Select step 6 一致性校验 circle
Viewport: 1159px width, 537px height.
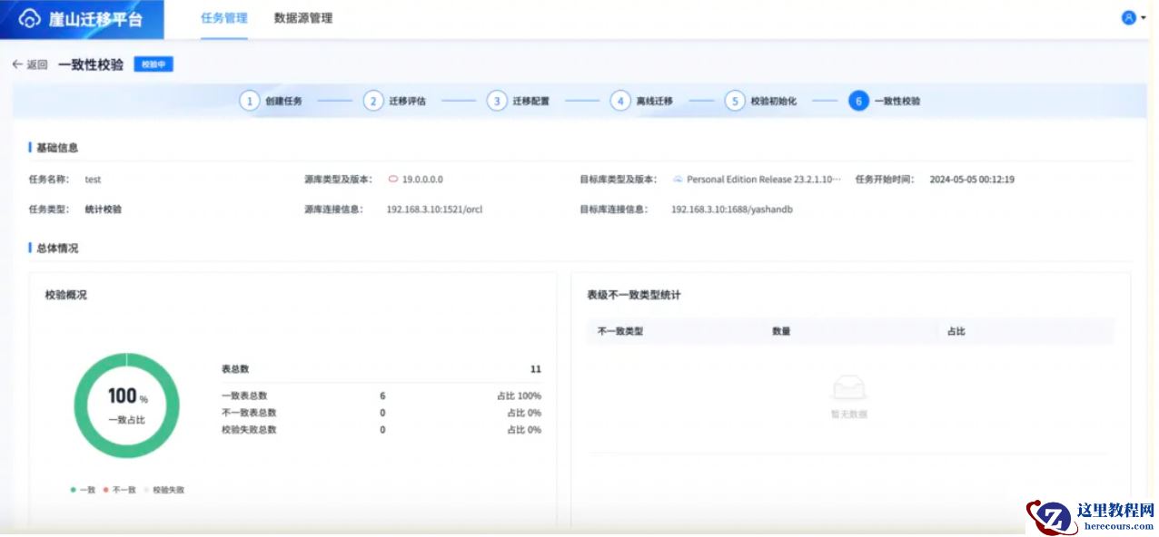pos(858,101)
